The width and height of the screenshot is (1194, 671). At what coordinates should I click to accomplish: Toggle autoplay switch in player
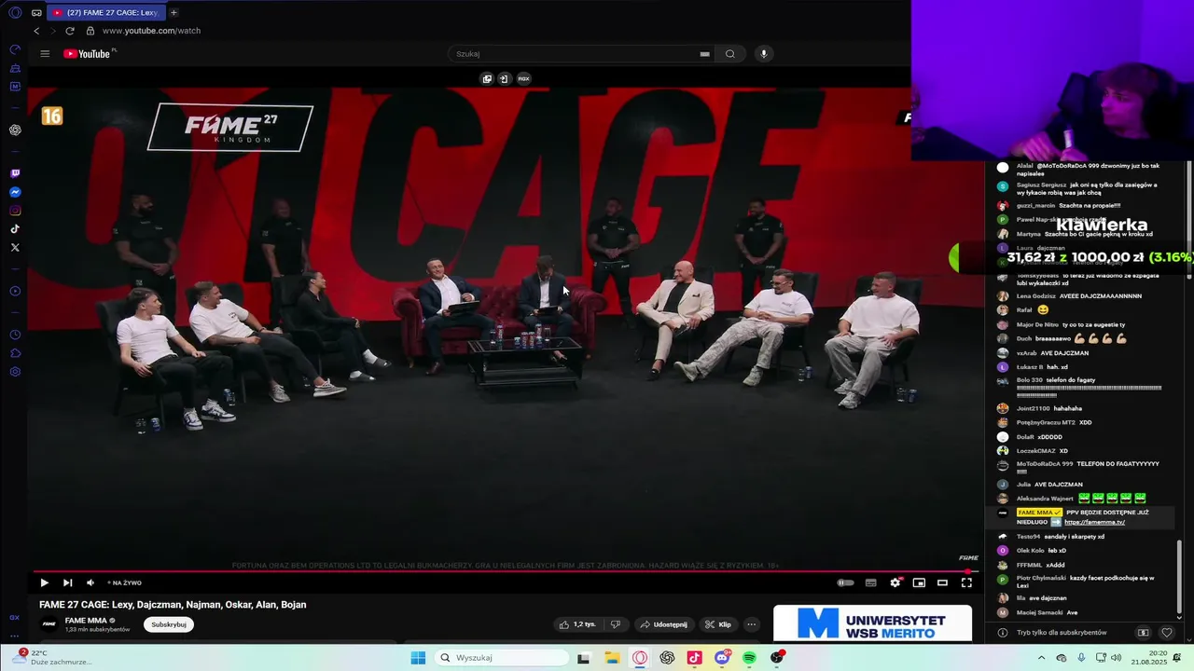845,582
